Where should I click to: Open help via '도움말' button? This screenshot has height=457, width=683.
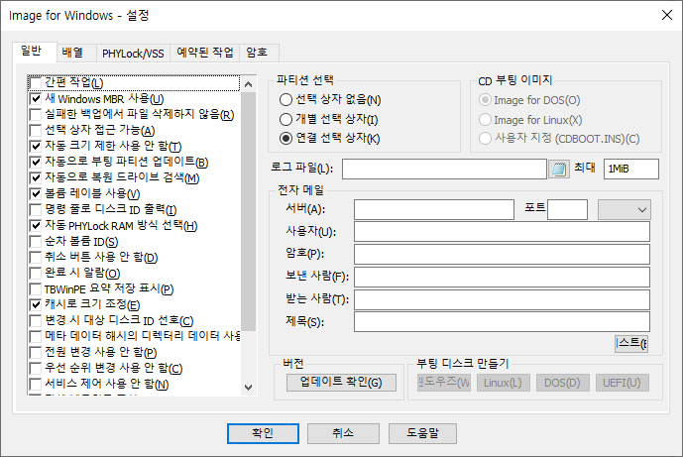[x=423, y=433]
